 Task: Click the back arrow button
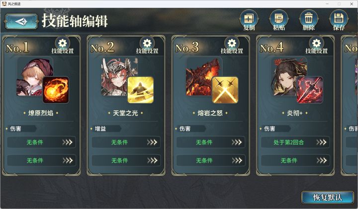21,22
